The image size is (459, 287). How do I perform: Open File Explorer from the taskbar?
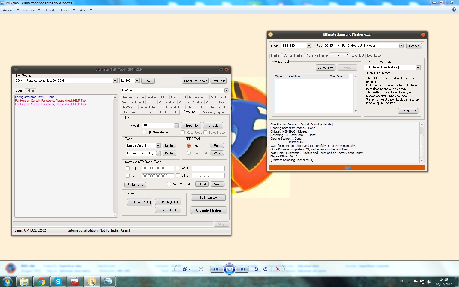click(x=24, y=282)
